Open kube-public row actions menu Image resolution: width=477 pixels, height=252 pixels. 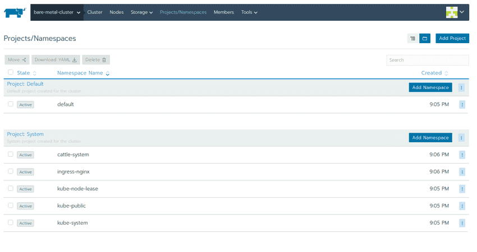(462, 206)
